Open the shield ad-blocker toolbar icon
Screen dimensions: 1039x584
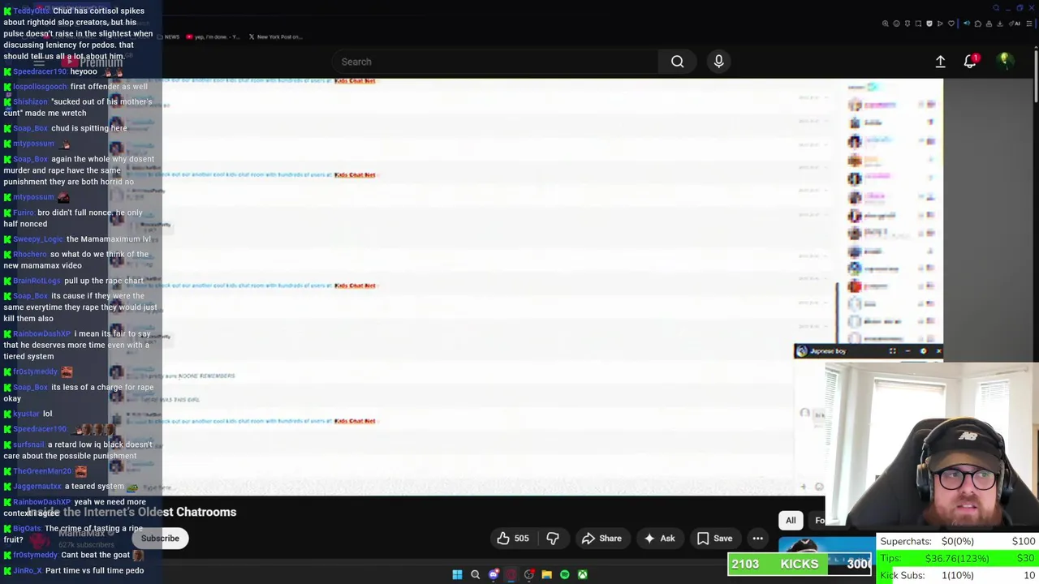tap(929, 24)
